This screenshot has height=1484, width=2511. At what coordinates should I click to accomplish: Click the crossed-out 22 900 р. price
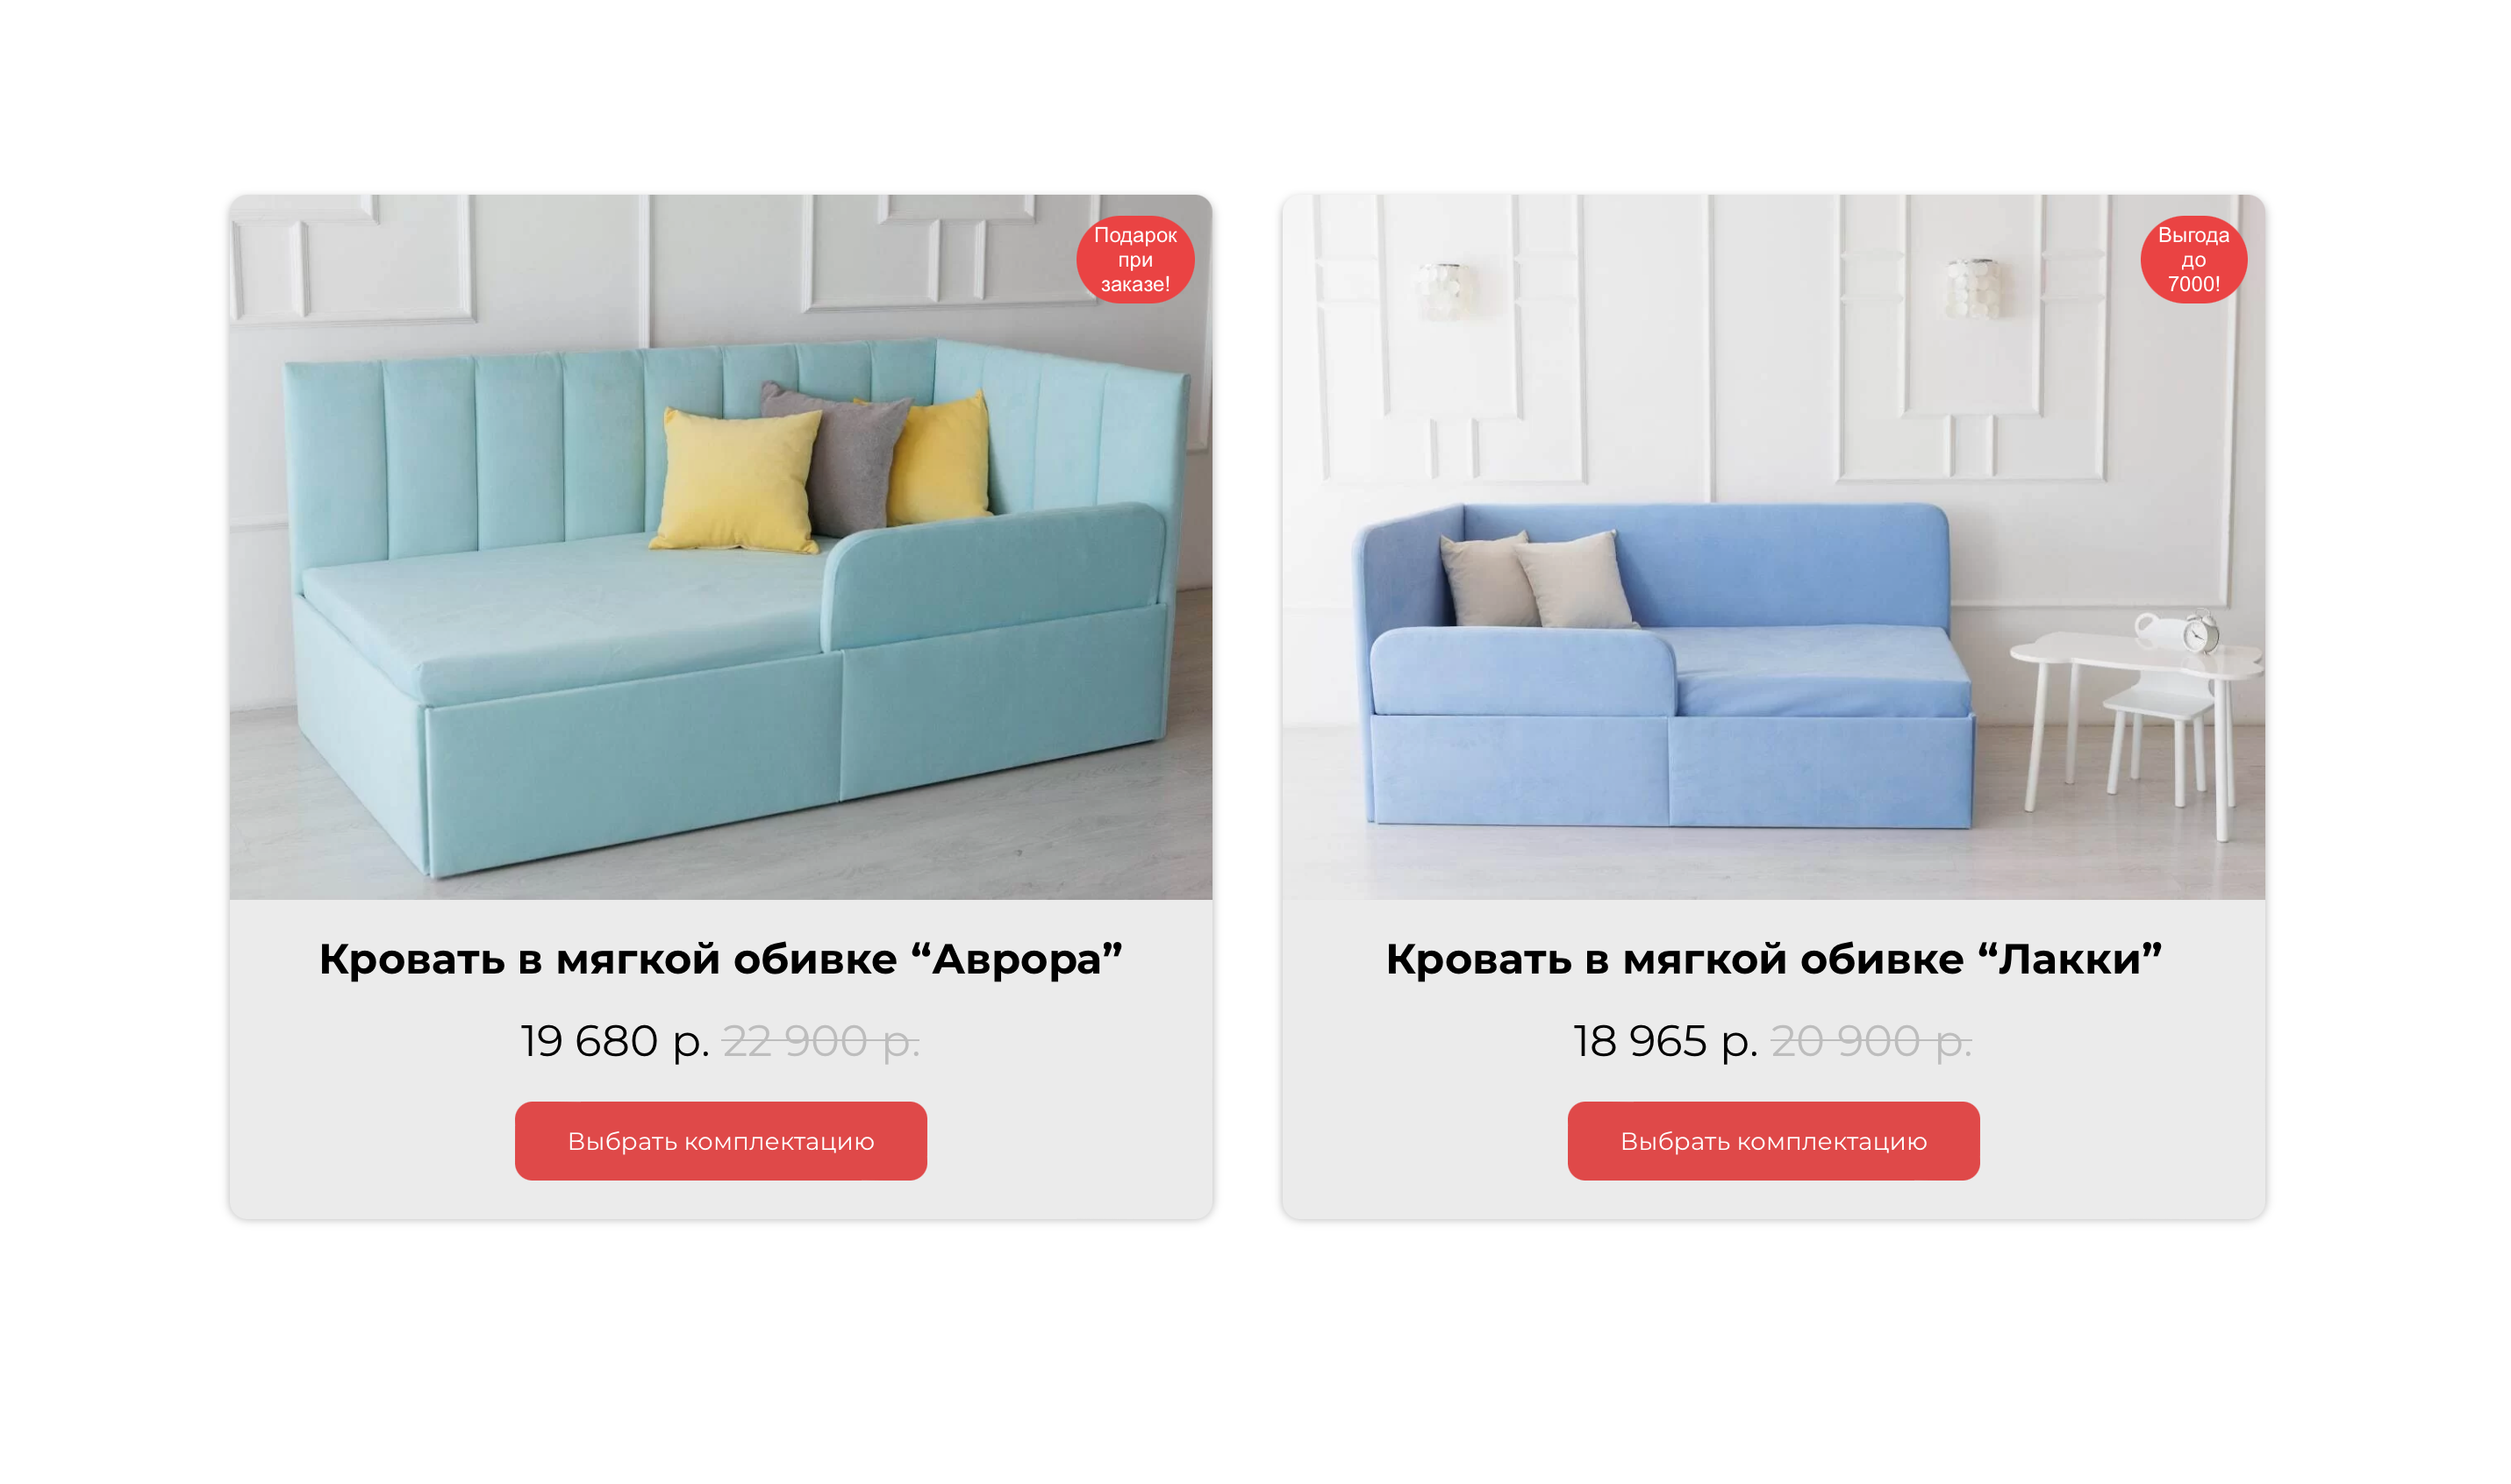pyautogui.click(x=821, y=1041)
